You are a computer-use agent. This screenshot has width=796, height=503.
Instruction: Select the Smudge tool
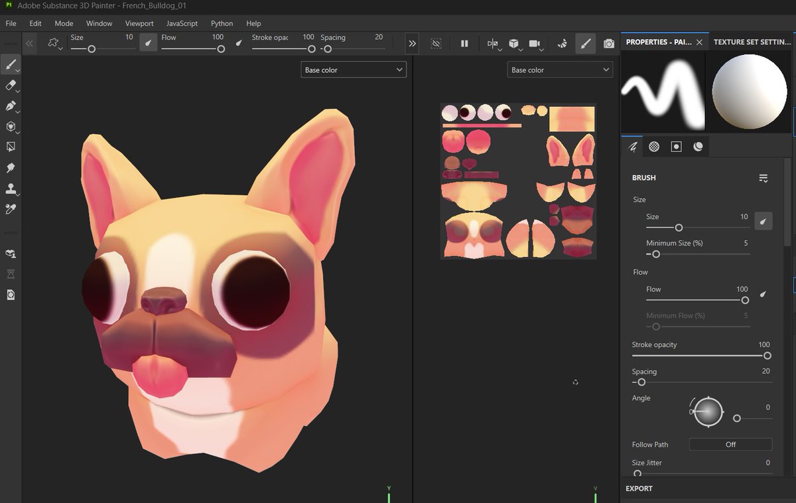point(11,168)
